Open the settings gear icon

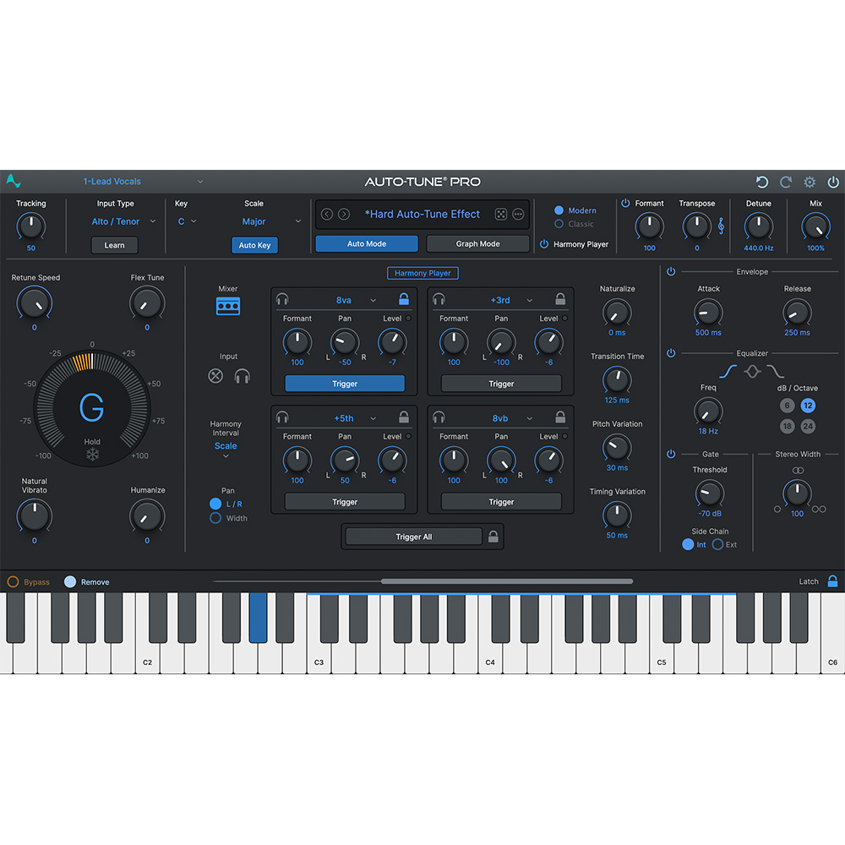pos(810,183)
